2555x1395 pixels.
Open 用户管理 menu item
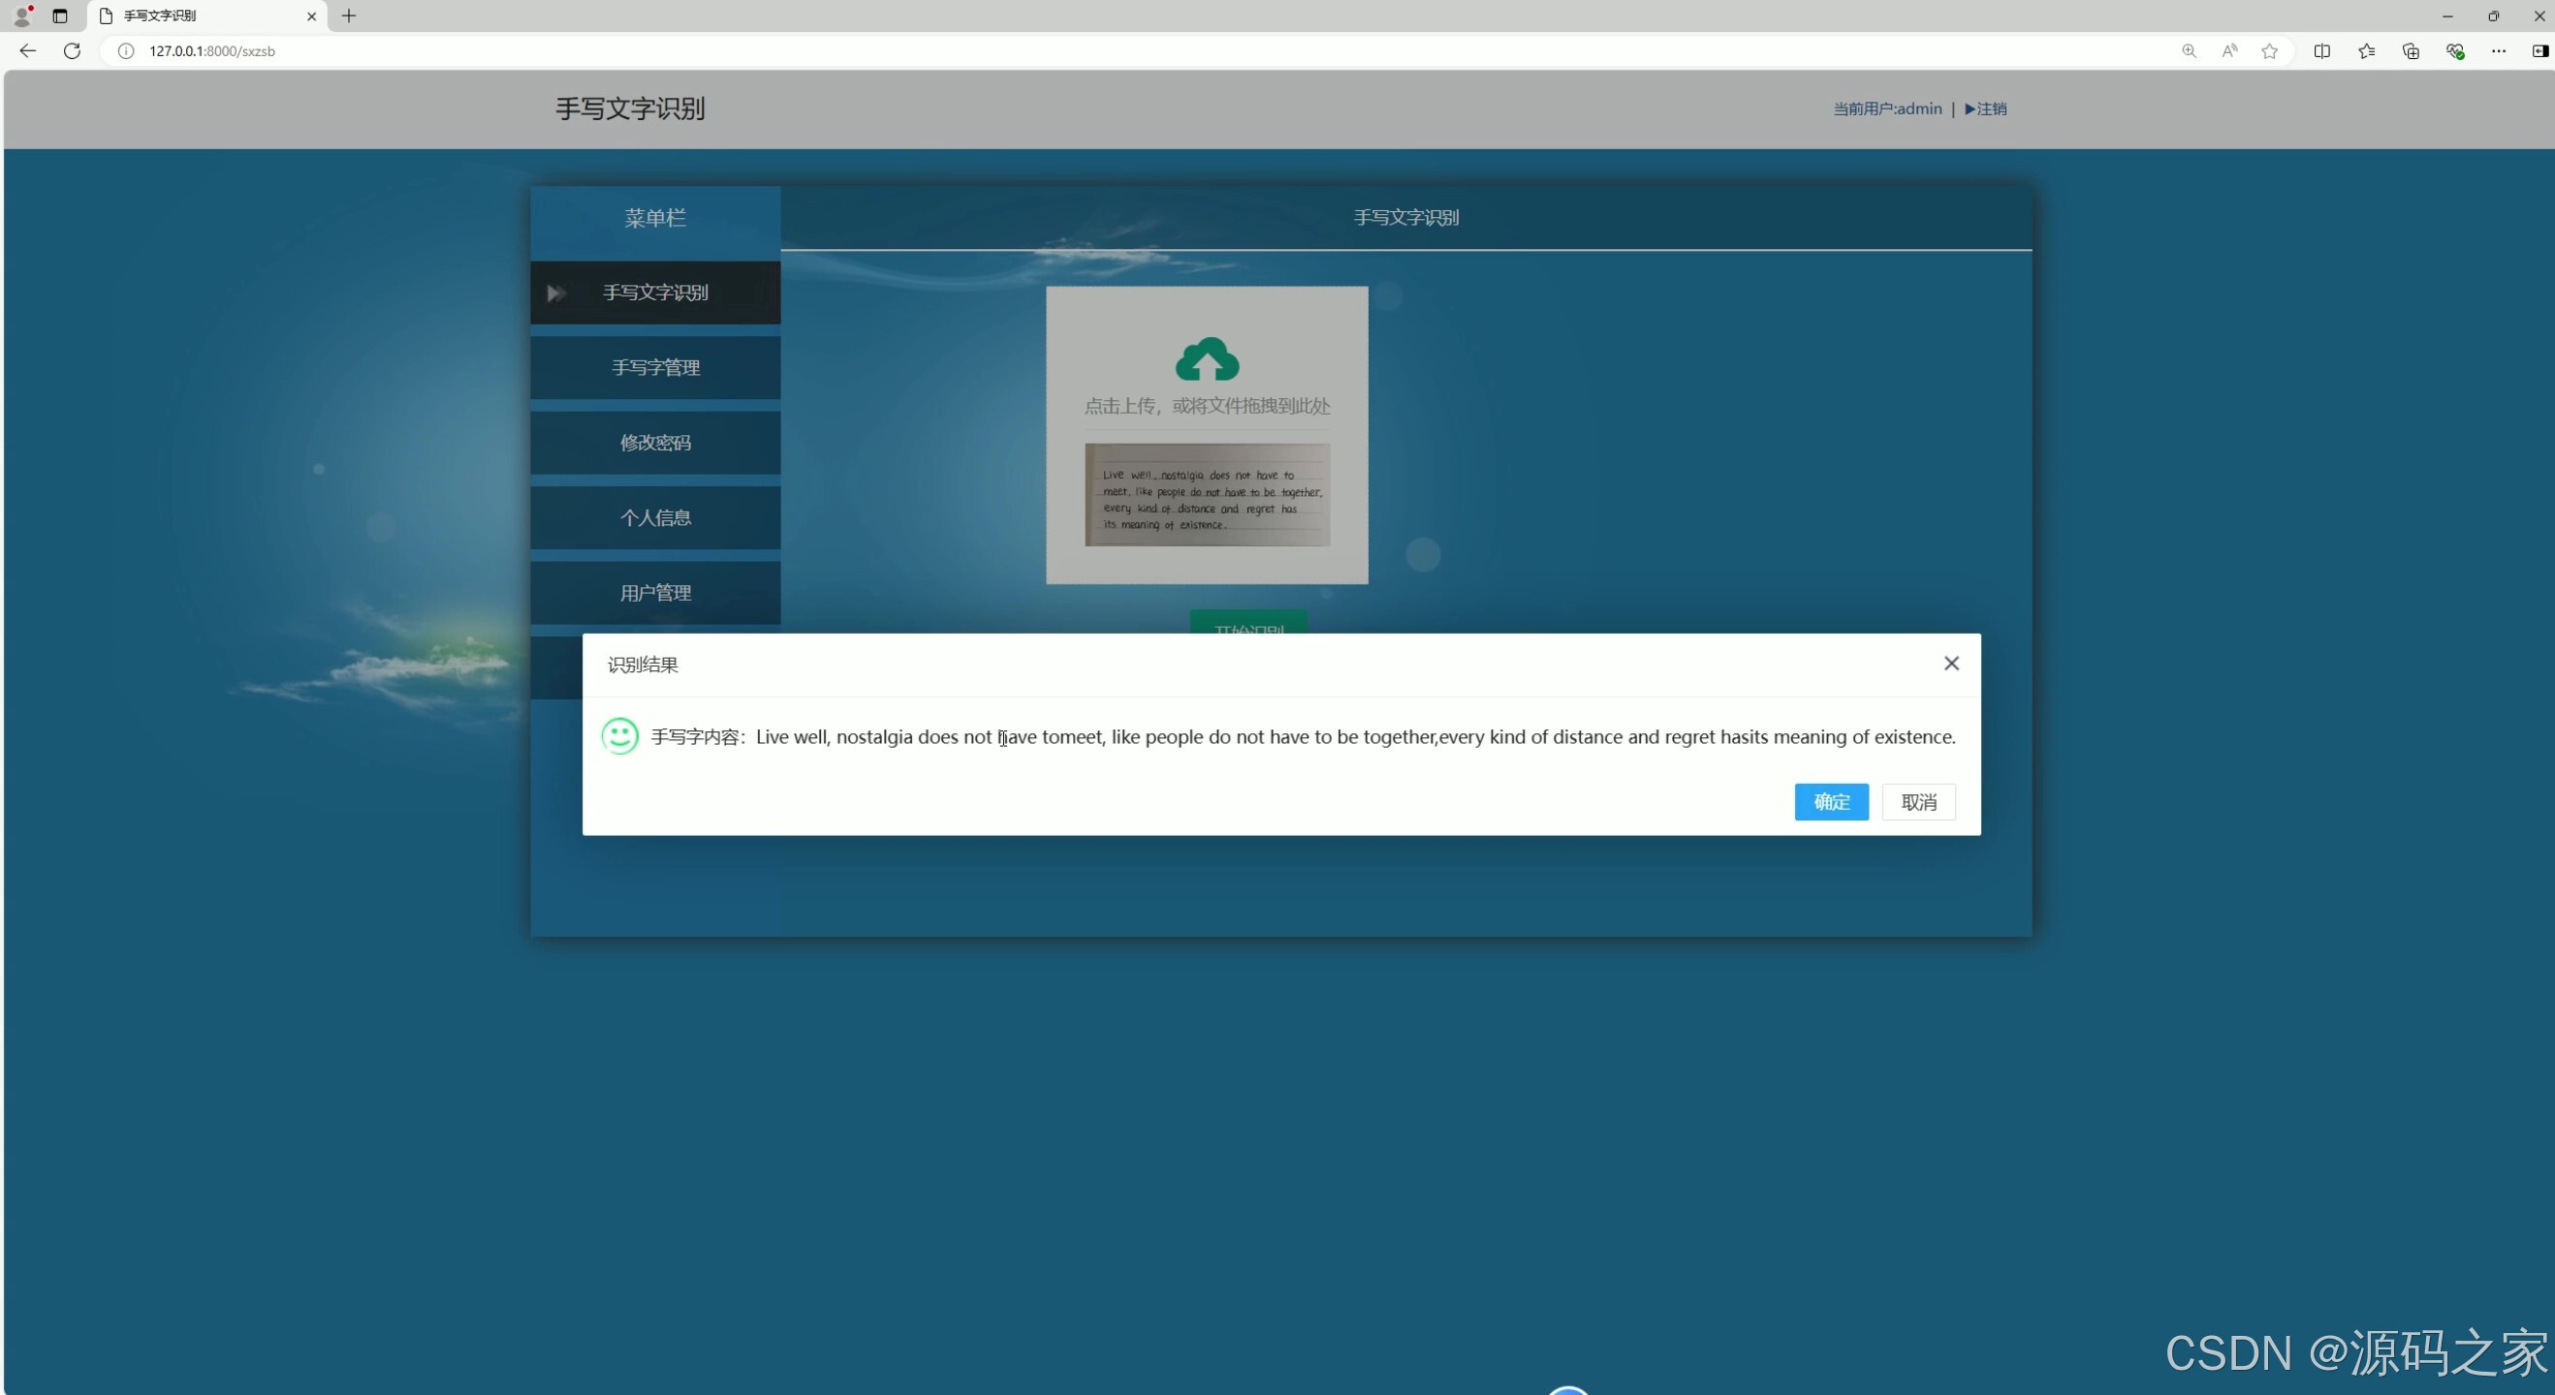click(x=654, y=593)
